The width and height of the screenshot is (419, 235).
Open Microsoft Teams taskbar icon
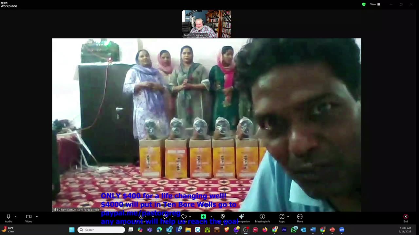pyautogui.click(x=150, y=230)
